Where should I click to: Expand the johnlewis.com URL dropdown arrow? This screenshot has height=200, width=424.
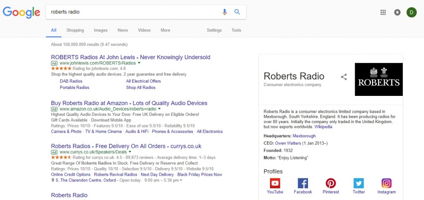(x=139, y=63)
